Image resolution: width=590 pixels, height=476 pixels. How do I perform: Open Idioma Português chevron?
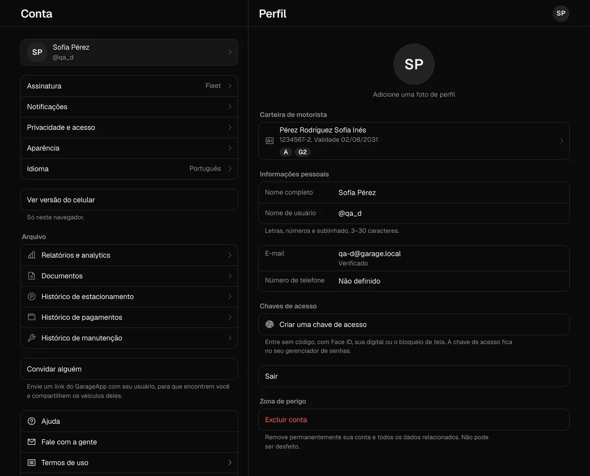tap(230, 169)
